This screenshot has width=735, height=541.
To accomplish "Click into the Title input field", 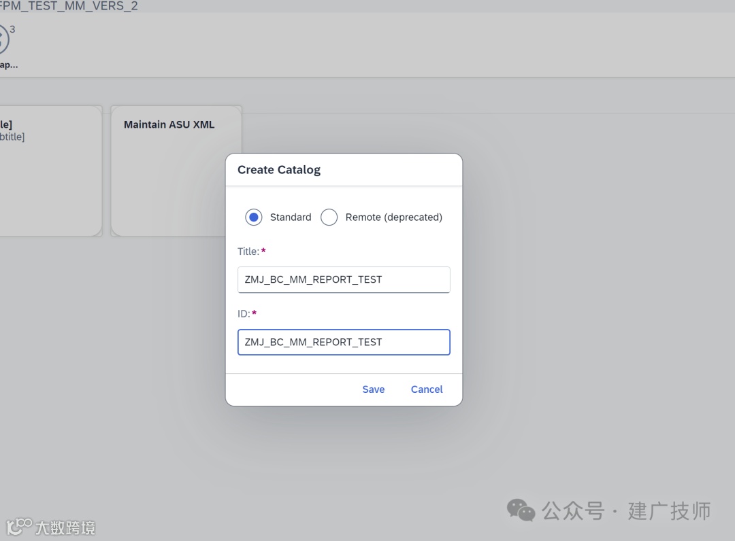I will point(344,279).
